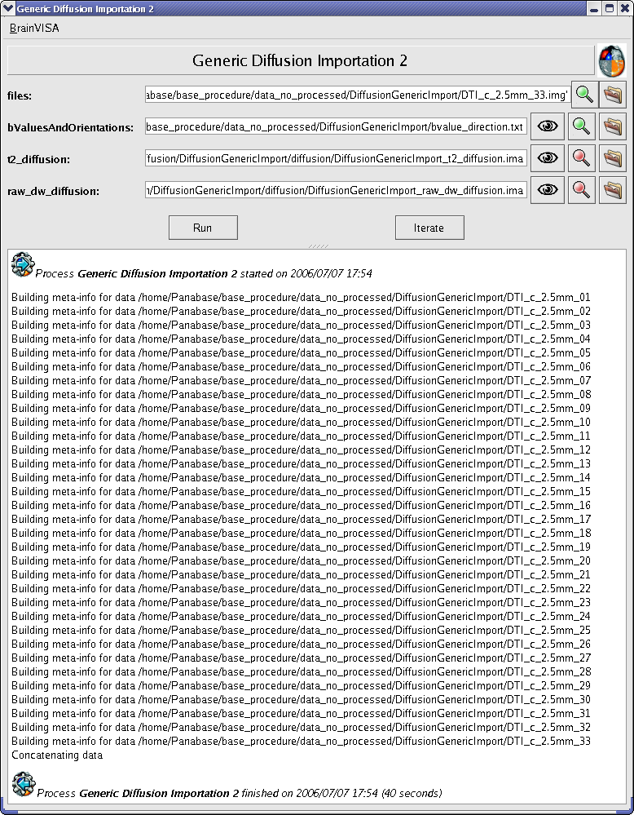Open folder browser for files parameter
The width and height of the screenshot is (634, 815).
(x=612, y=95)
